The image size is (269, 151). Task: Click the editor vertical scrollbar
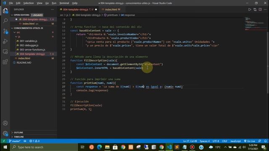(x=268, y=62)
